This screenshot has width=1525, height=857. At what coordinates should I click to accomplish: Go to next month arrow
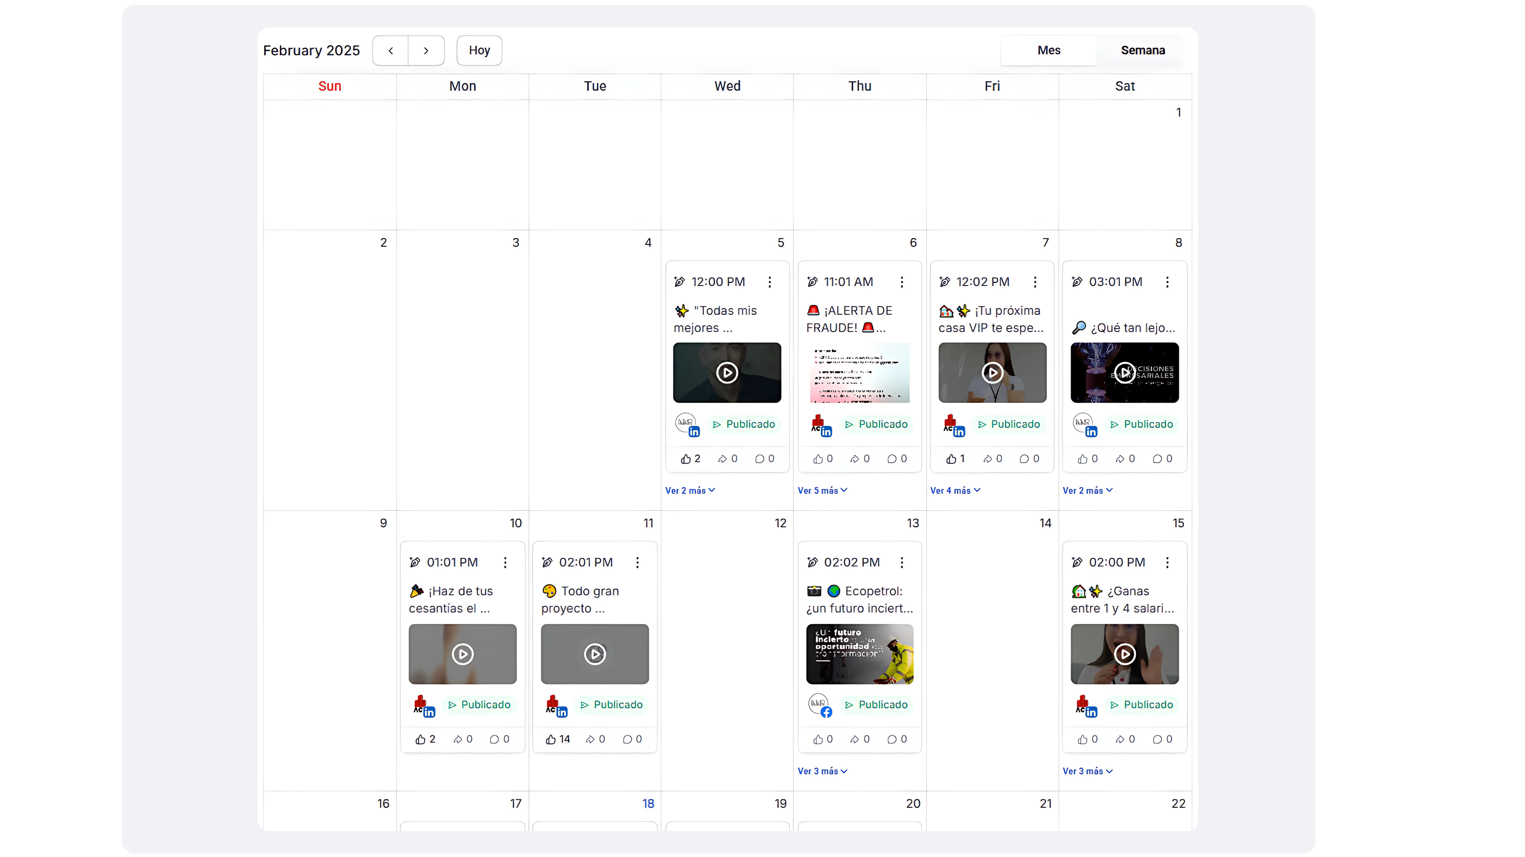pos(426,50)
